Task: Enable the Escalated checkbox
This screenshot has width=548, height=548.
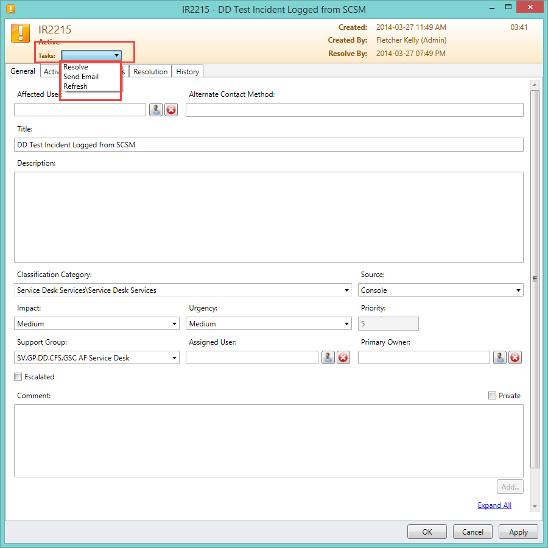Action: tap(18, 377)
